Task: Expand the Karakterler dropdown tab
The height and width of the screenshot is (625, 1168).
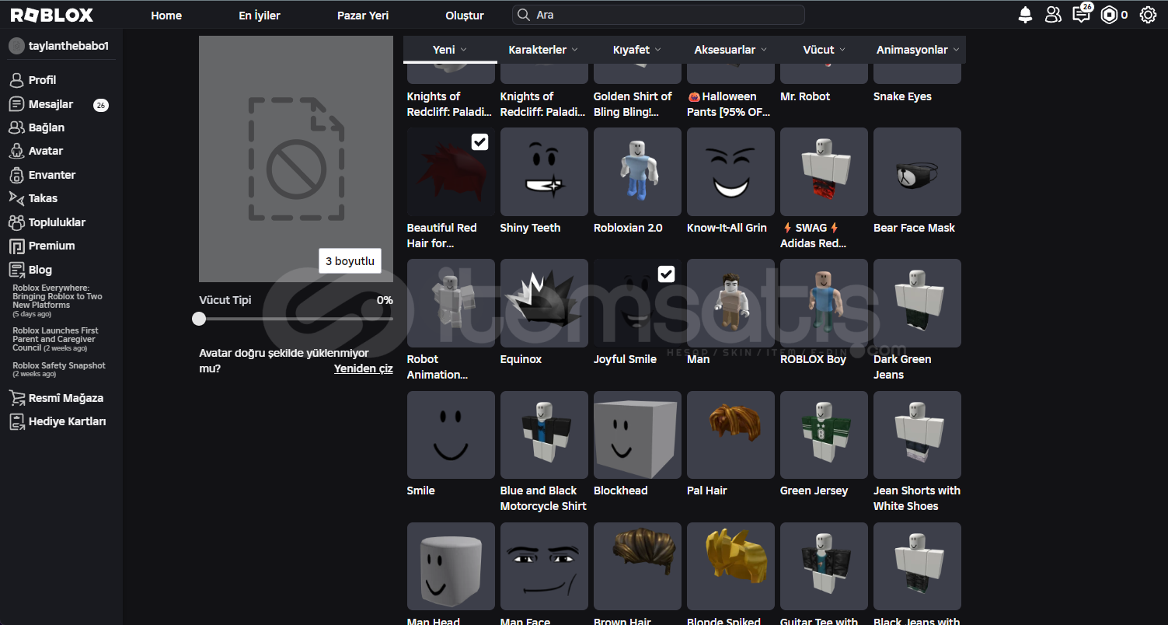Action: tap(543, 50)
